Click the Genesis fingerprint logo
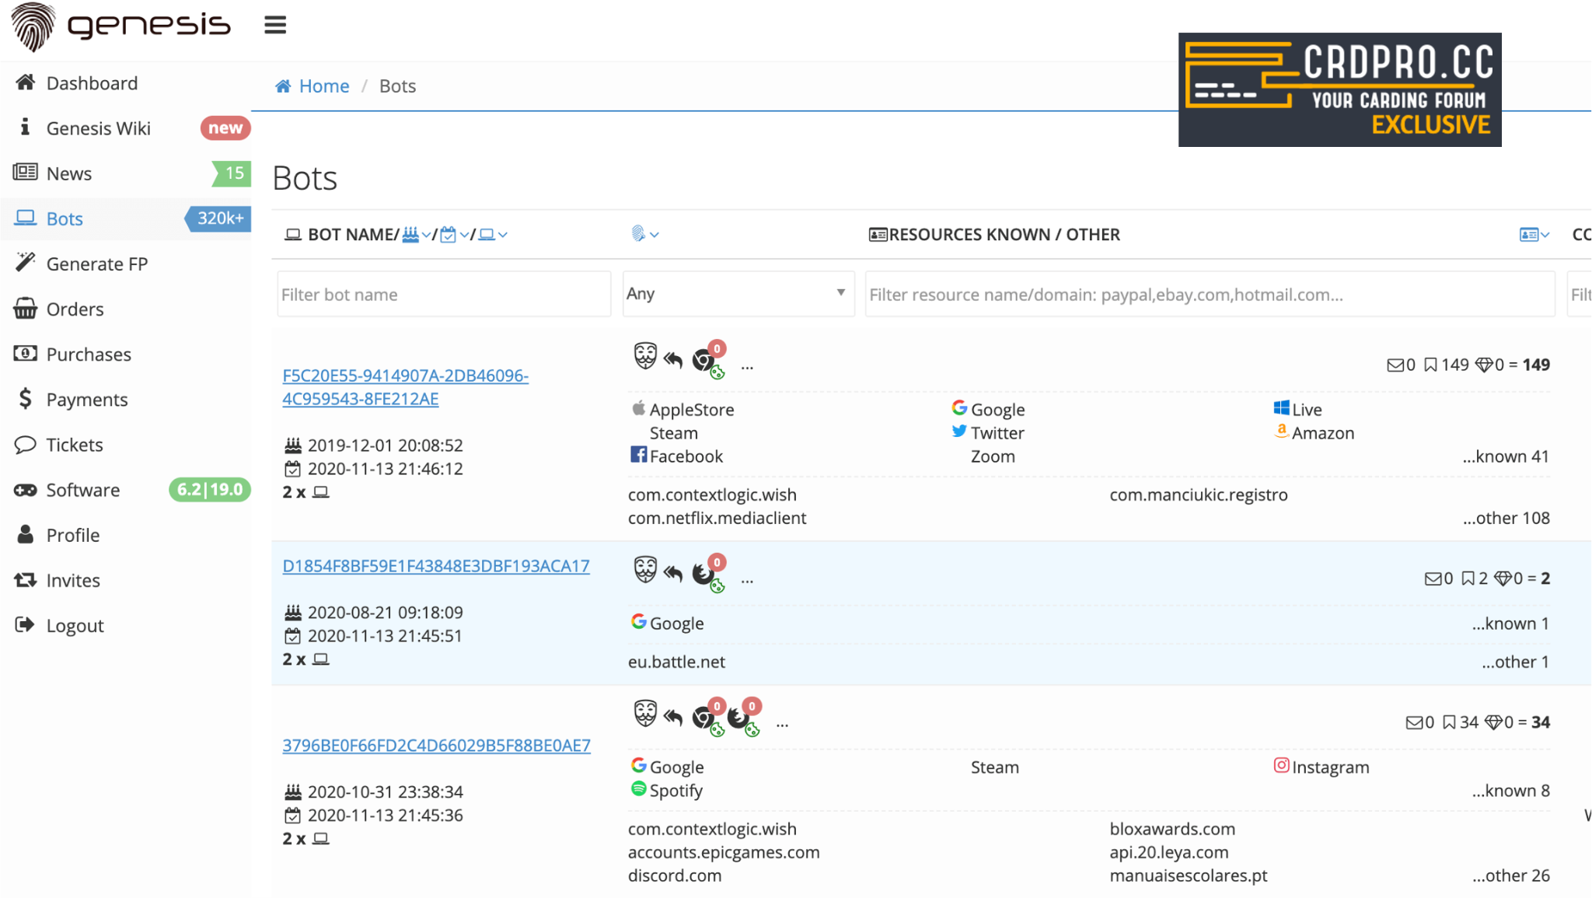Screen dimensions: 1592x898 (x=33, y=26)
